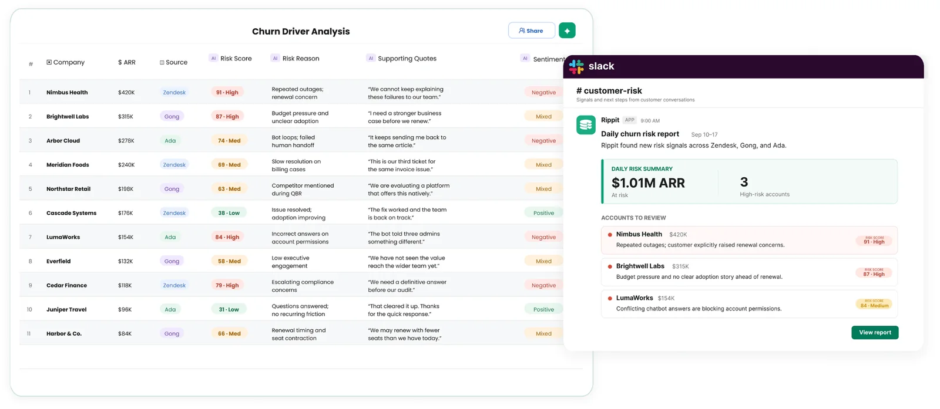Viewport: 940px width, 409px height.
Task: Click the $420K ARR cell in table
Action: pos(126,92)
